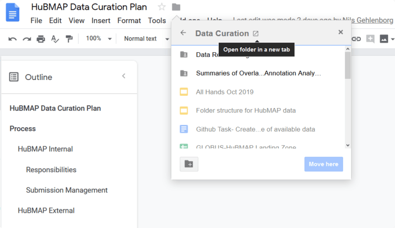Print the document with printer icon

41,38
